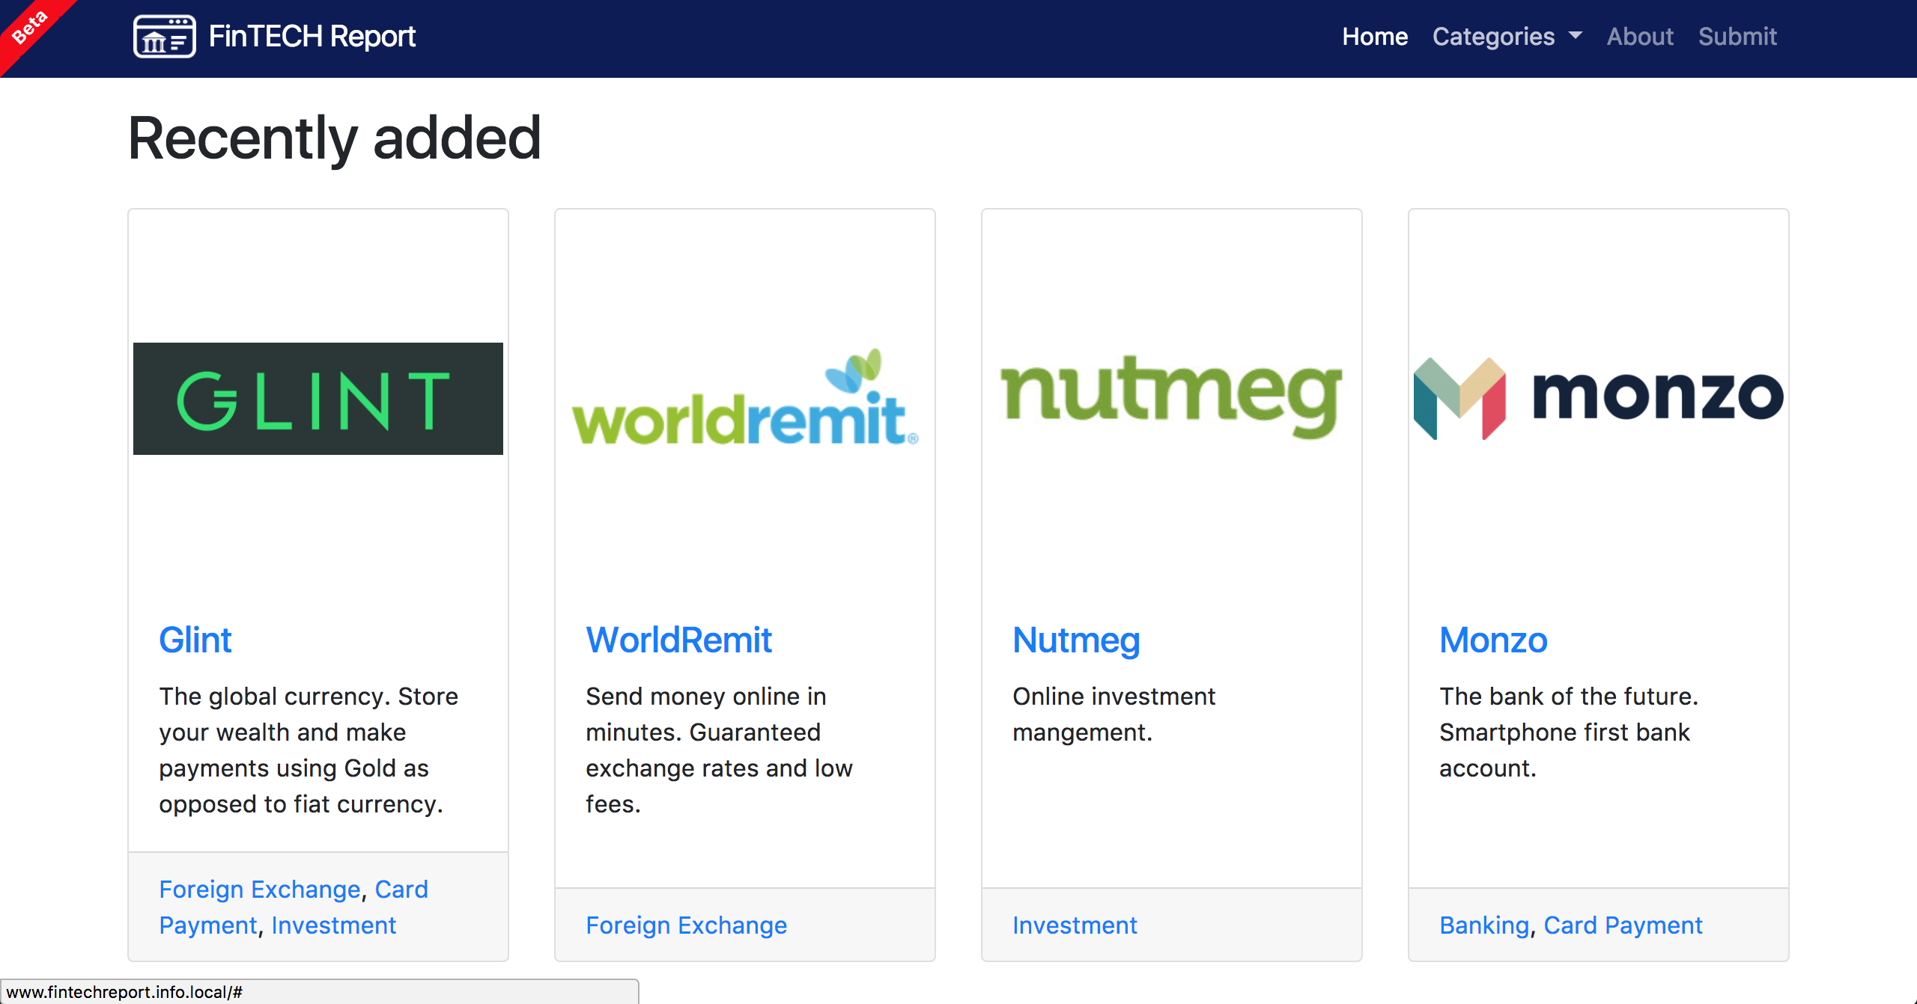Click Banking tag under Monzo

coord(1483,925)
